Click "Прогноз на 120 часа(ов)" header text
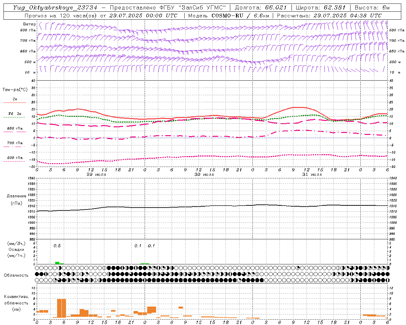 tap(61, 16)
